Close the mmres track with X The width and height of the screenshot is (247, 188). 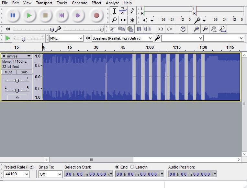(x=4, y=56)
